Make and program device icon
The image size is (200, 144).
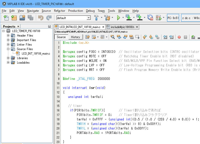pyautogui.click(x=129, y=18)
